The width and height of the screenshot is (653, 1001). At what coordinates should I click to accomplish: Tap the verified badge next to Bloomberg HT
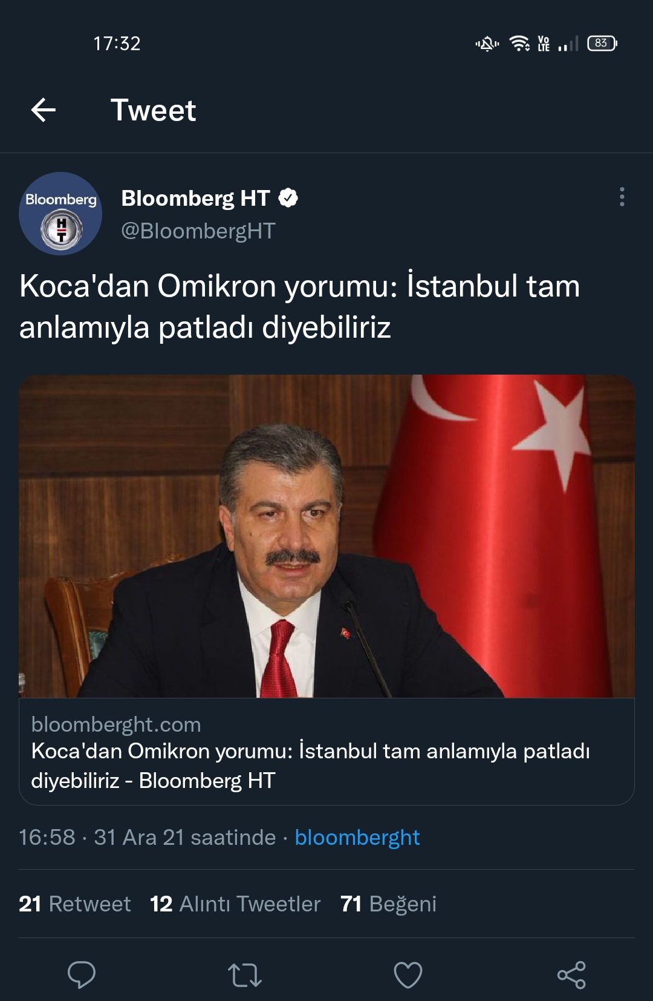point(288,198)
